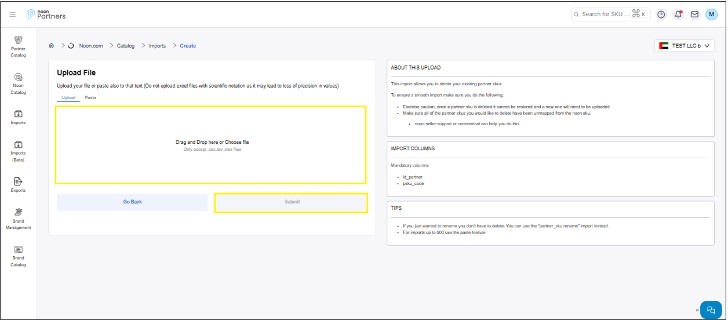Open the mail messages icon
Viewport: 728px width, 320px height.
click(x=694, y=14)
